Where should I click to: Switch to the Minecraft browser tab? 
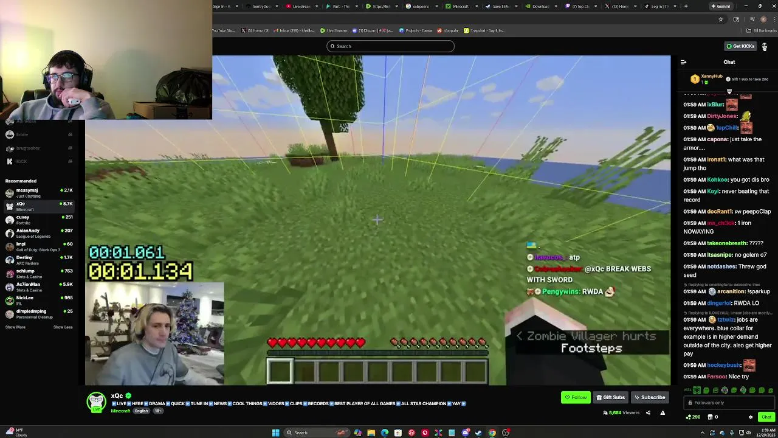coord(461,6)
